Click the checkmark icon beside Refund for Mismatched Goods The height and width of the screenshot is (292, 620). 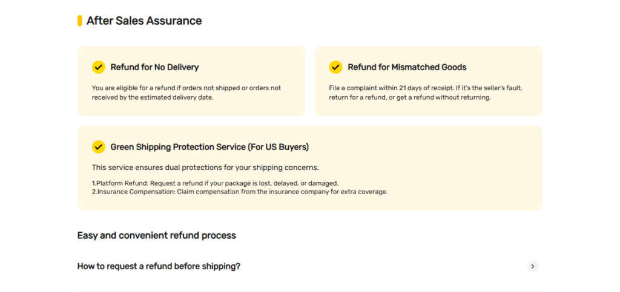335,67
